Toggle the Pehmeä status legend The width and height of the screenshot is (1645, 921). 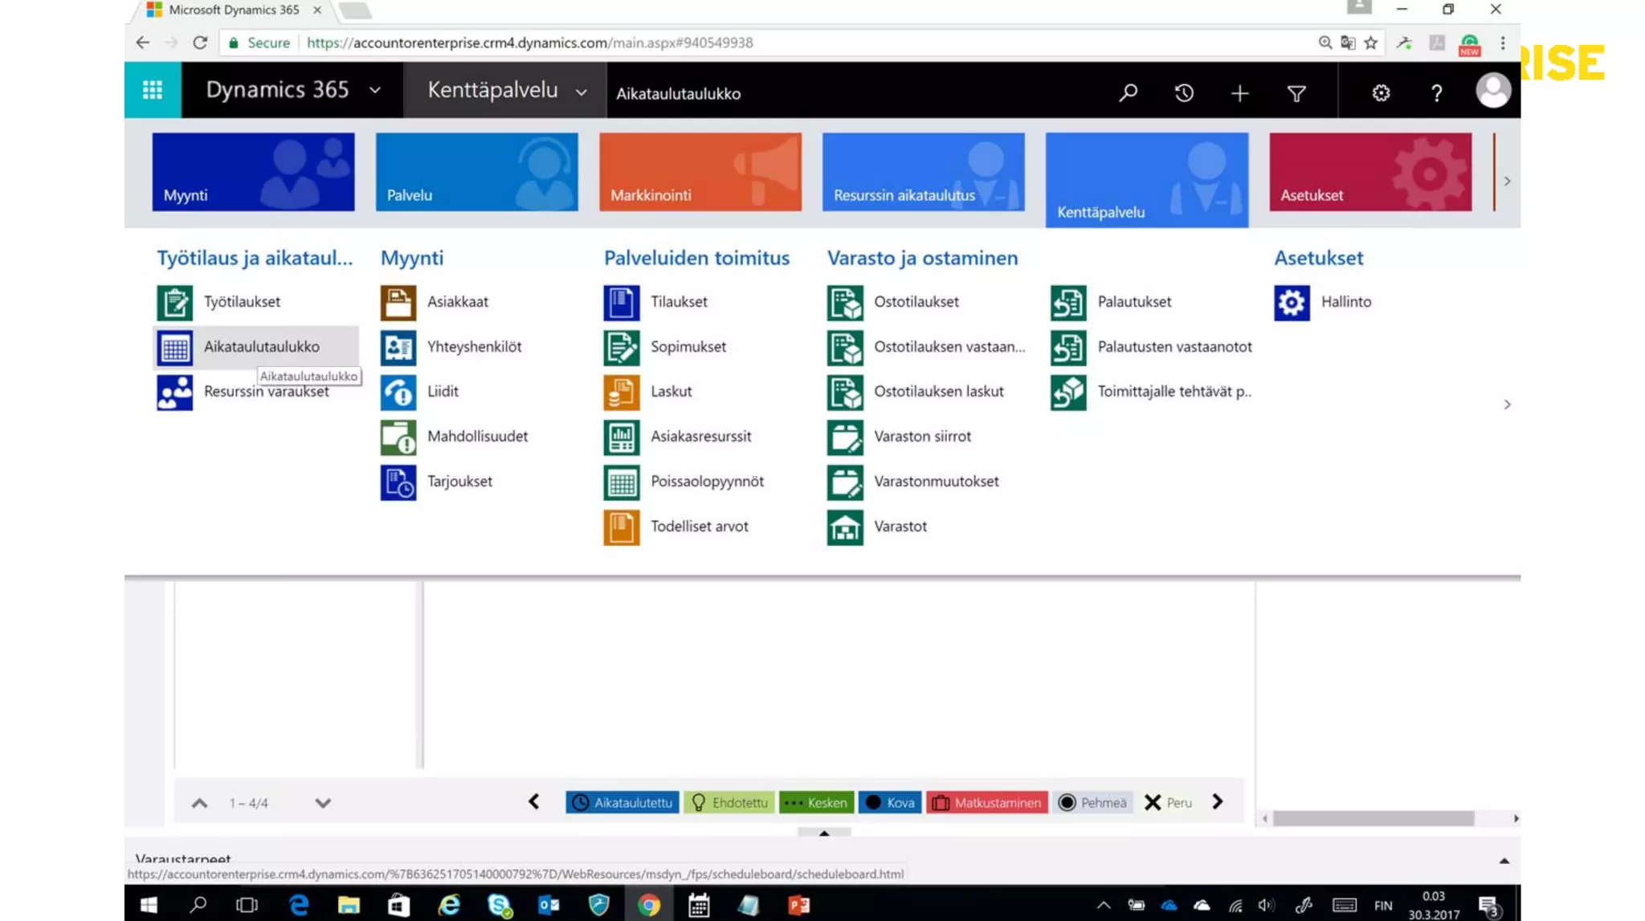point(1092,802)
